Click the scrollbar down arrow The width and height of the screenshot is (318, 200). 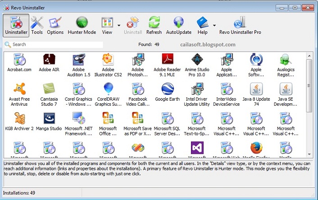click(309, 154)
